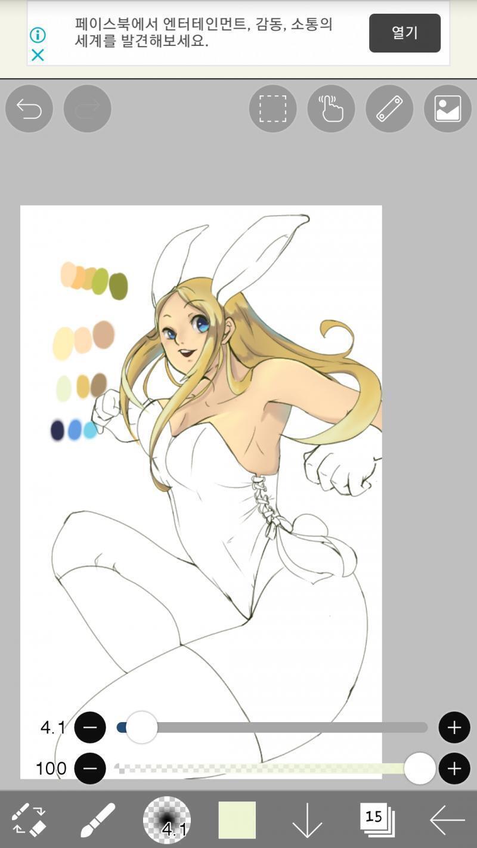
Task: Increase opacity with the plus button
Action: (454, 769)
